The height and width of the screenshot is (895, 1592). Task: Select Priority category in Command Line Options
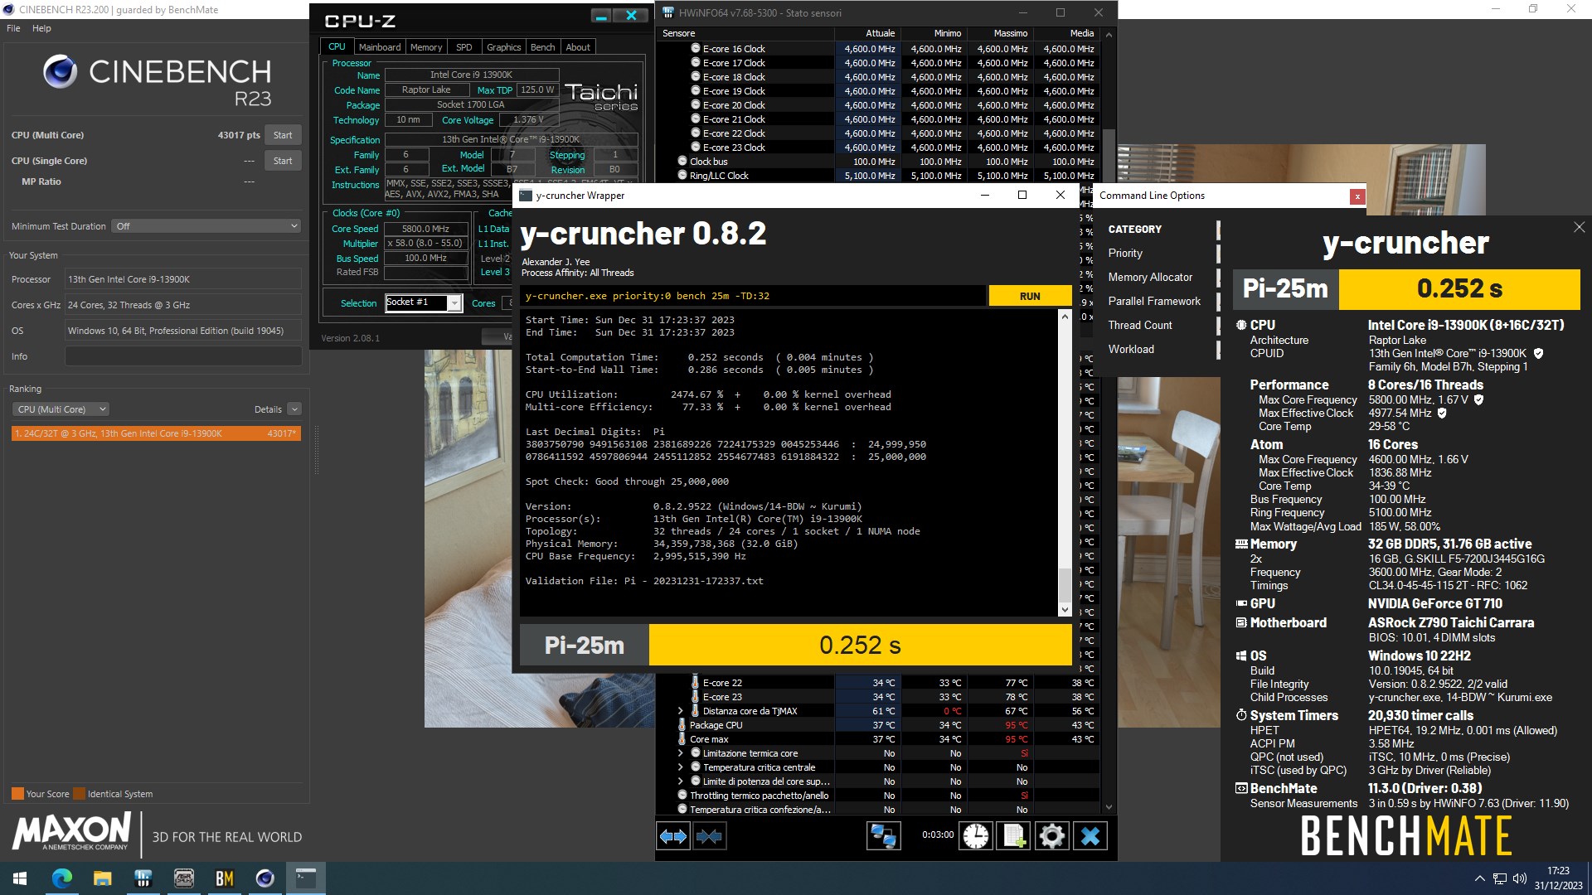click(x=1125, y=254)
